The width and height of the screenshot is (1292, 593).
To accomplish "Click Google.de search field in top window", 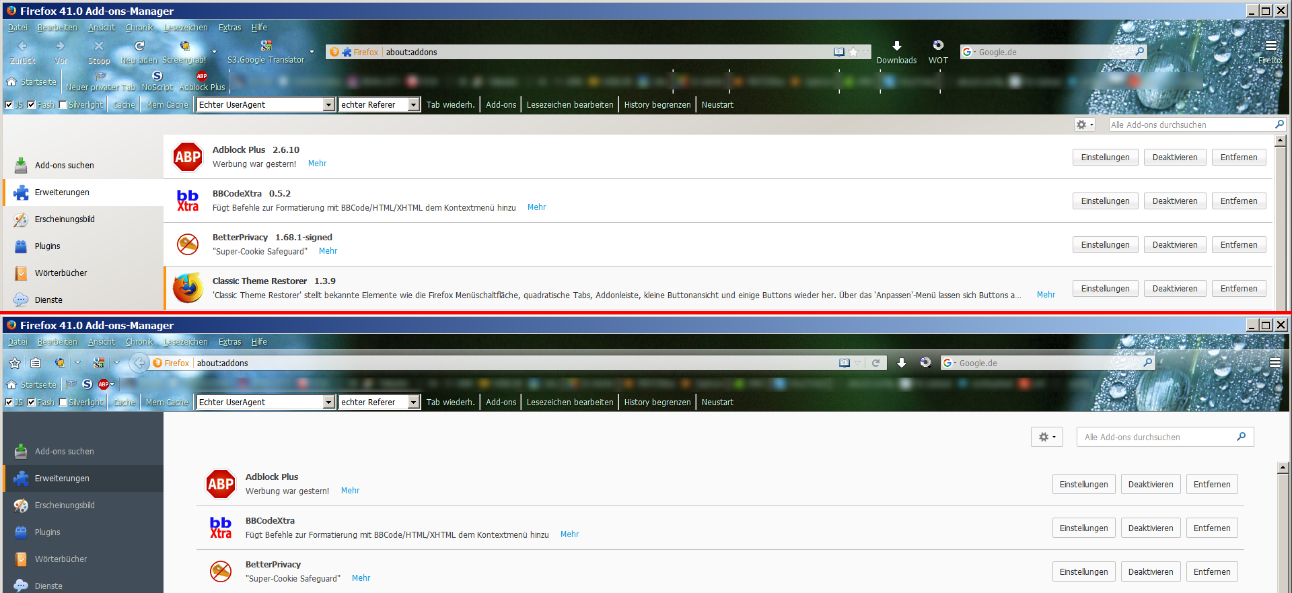I will pos(1053,52).
